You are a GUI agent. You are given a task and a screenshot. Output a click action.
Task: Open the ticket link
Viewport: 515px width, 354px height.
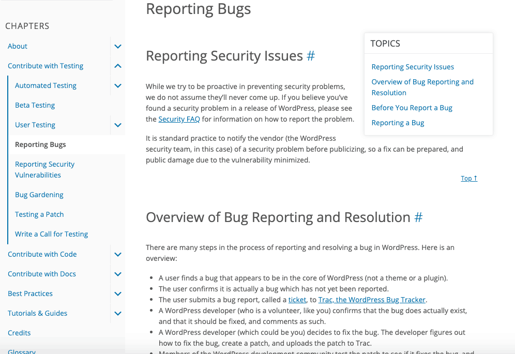[297, 300]
